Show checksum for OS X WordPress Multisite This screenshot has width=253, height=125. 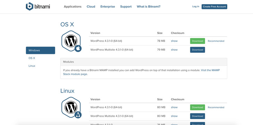[174, 50]
